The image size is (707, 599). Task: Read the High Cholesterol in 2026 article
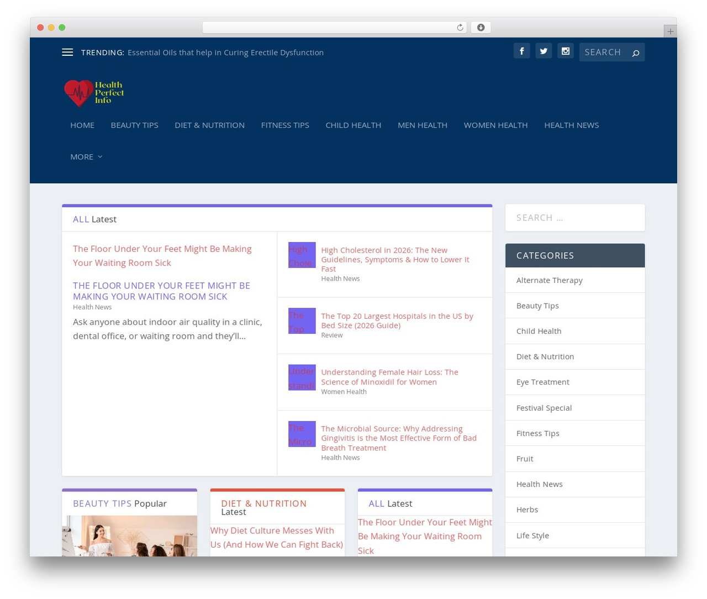pyautogui.click(x=395, y=260)
